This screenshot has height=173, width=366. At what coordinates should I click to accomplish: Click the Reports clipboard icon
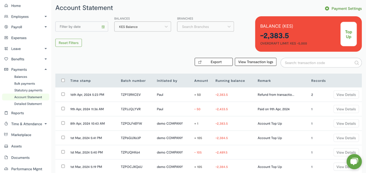[x=6, y=113]
